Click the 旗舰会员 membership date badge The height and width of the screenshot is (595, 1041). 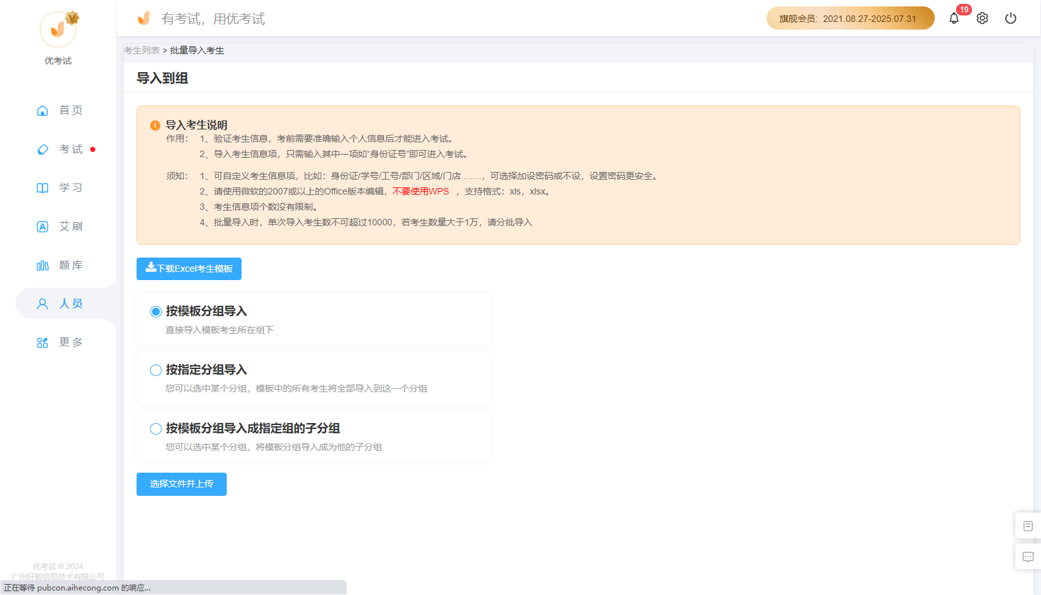point(850,18)
